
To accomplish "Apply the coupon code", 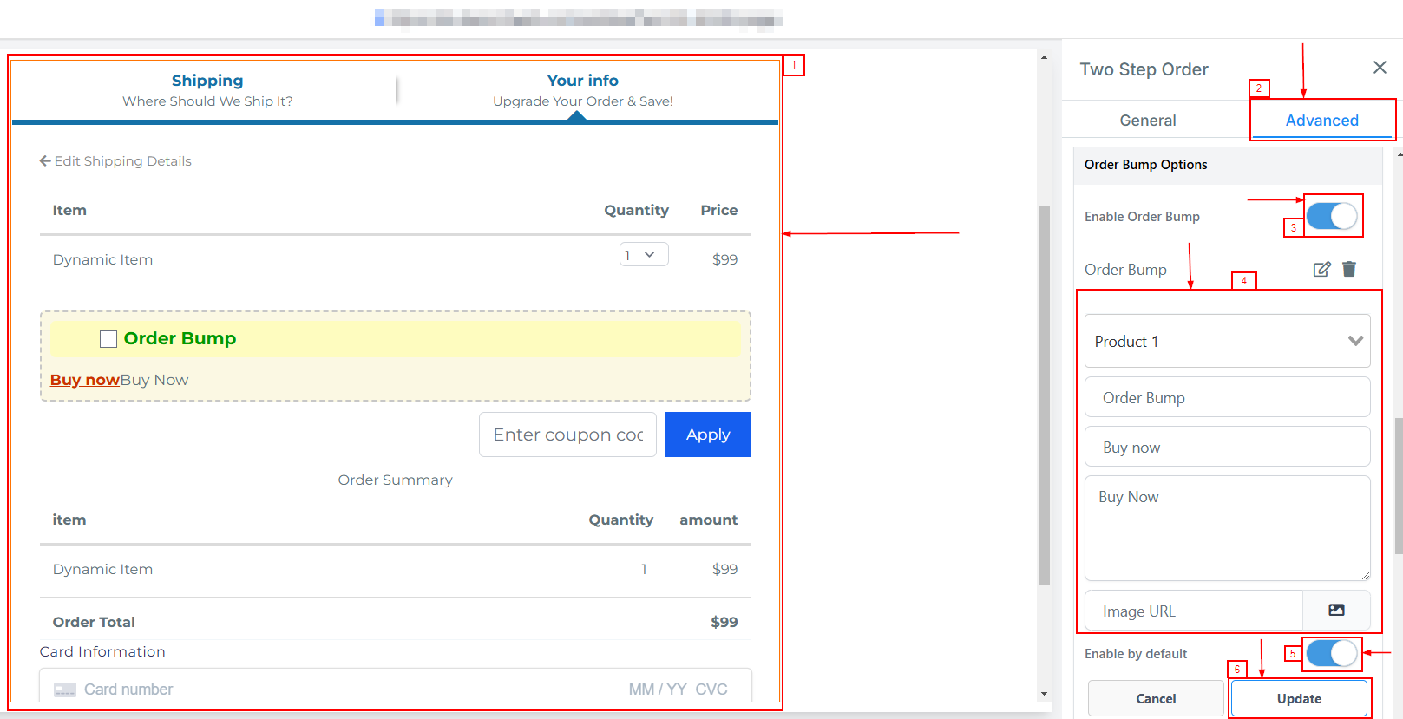I will 708,435.
